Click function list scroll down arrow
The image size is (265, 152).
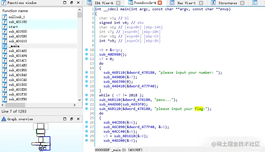(x=80, y=100)
